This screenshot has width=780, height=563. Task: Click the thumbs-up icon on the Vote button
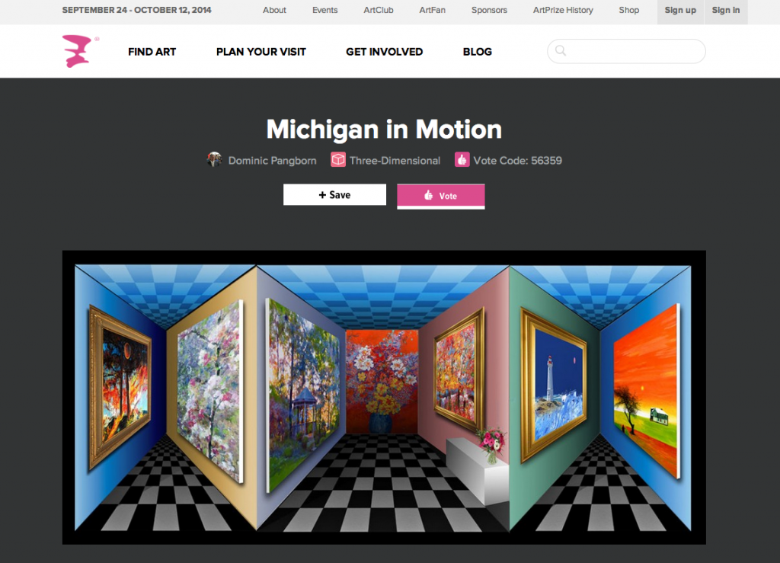(428, 196)
